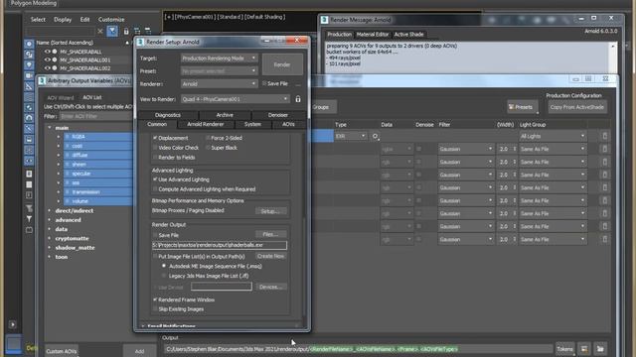Expand the direct/indirect AOV group
This screenshot has height=357, width=636.
pos(50,211)
